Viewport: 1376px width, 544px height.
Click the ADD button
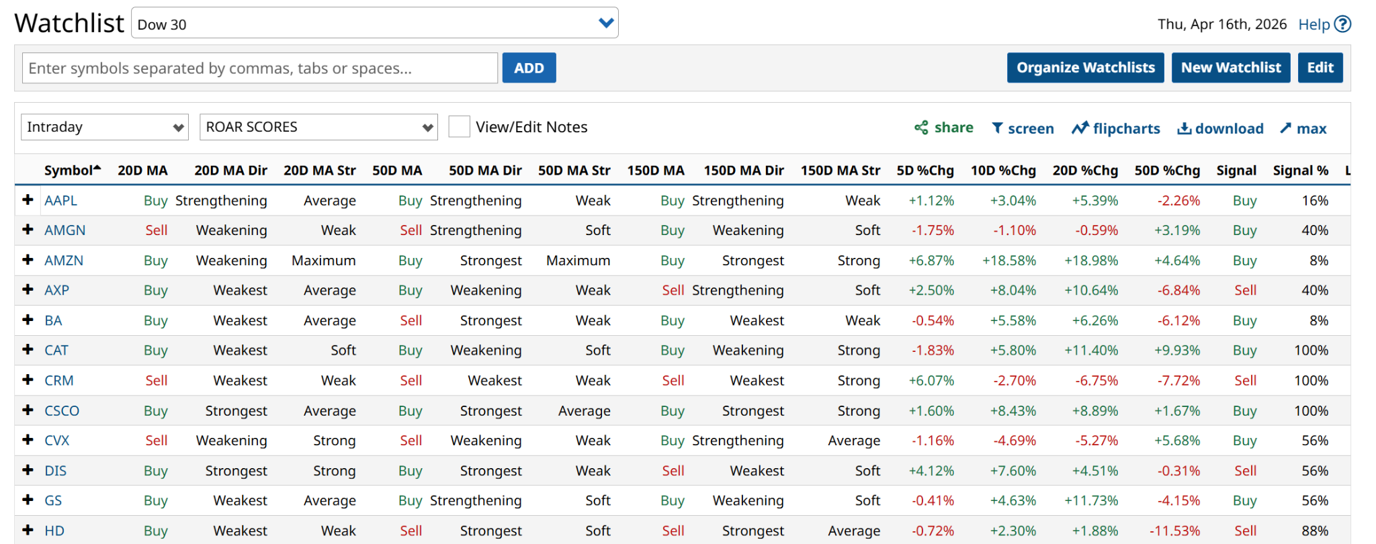529,68
